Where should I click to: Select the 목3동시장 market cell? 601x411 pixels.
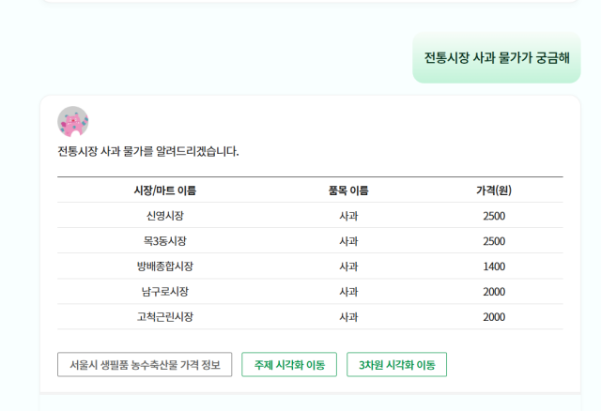pyautogui.click(x=164, y=241)
